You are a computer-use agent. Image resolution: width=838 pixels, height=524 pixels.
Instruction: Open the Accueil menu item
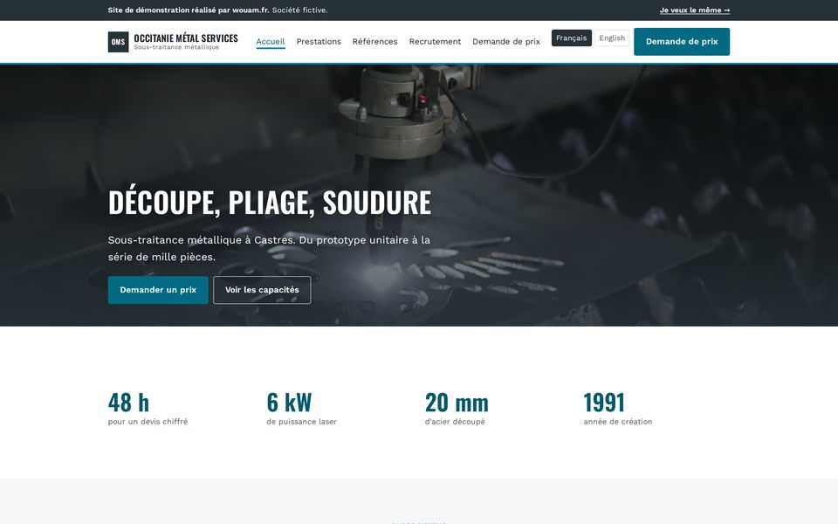coord(271,42)
